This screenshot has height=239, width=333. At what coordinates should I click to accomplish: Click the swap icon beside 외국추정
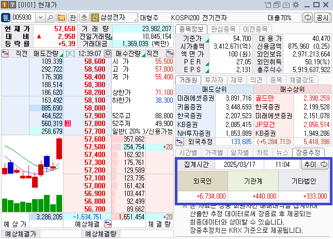coord(179,142)
